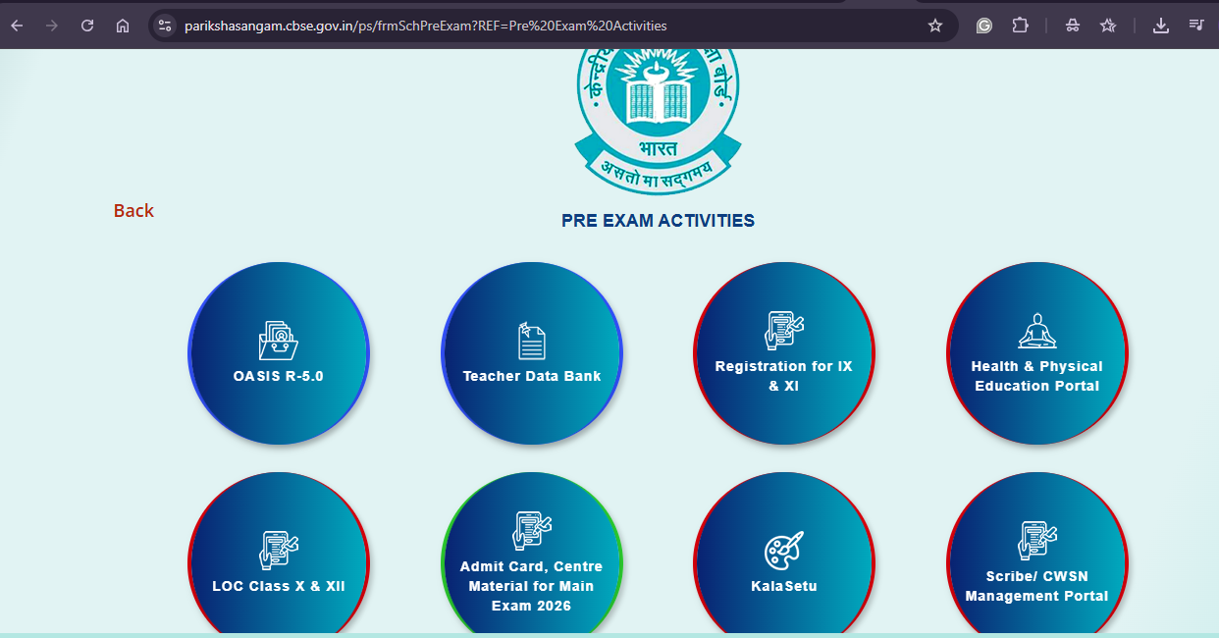Open Teacher Data Bank portal
This screenshot has width=1219, height=638.
pyautogui.click(x=531, y=353)
